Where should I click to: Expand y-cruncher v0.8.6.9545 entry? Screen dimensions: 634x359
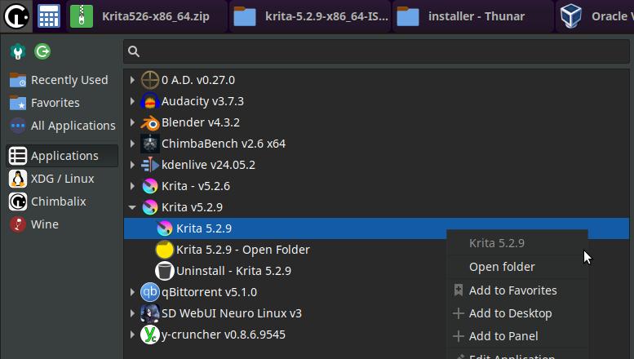[132, 335]
